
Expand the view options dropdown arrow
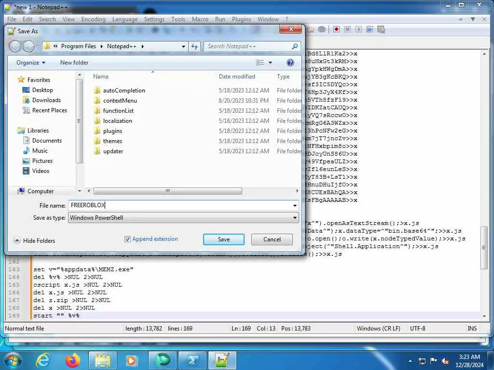(270, 63)
